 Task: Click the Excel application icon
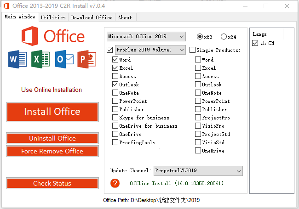[x=40, y=59]
